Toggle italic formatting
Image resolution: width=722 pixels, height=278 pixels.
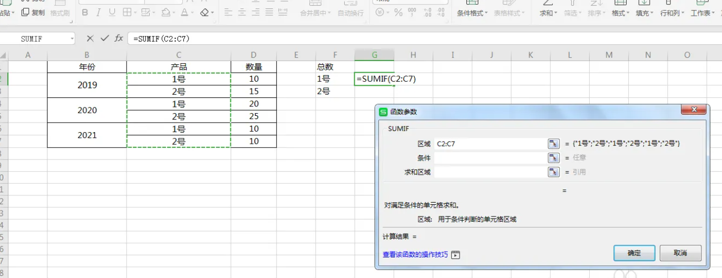pos(99,12)
